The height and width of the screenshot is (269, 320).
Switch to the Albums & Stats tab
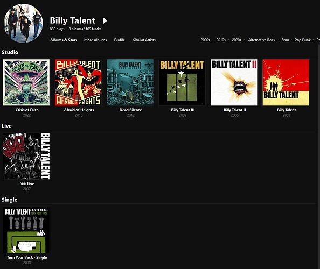click(64, 40)
